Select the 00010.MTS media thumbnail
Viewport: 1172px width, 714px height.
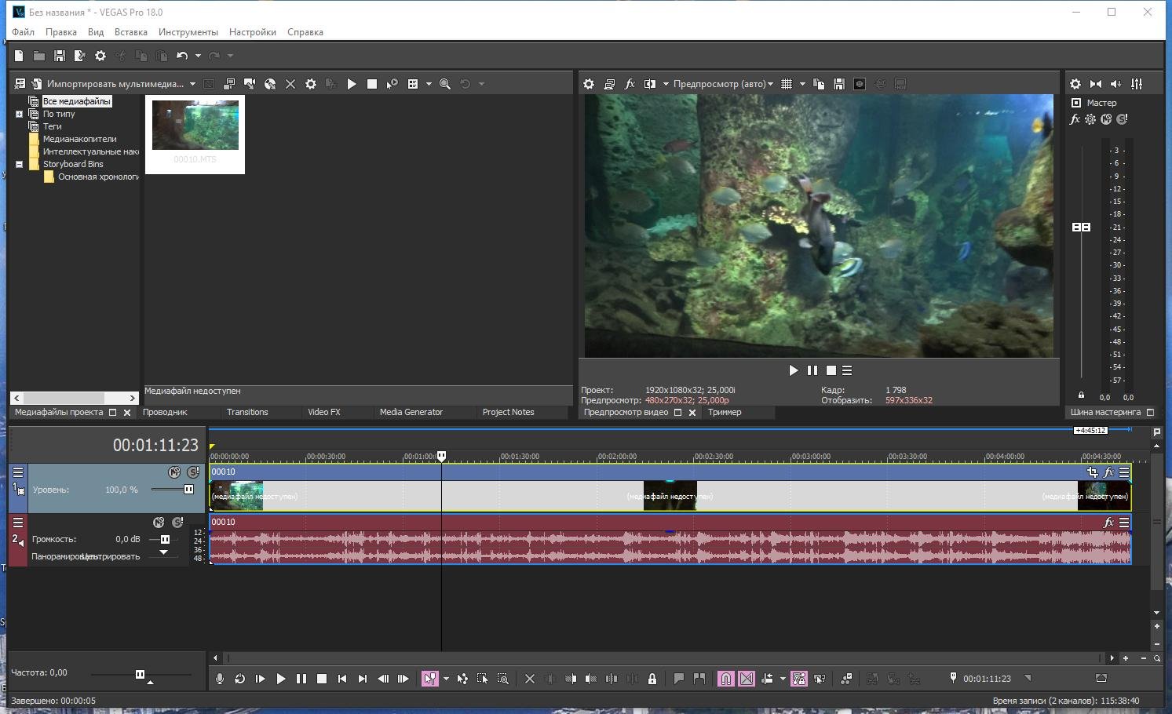click(195, 126)
